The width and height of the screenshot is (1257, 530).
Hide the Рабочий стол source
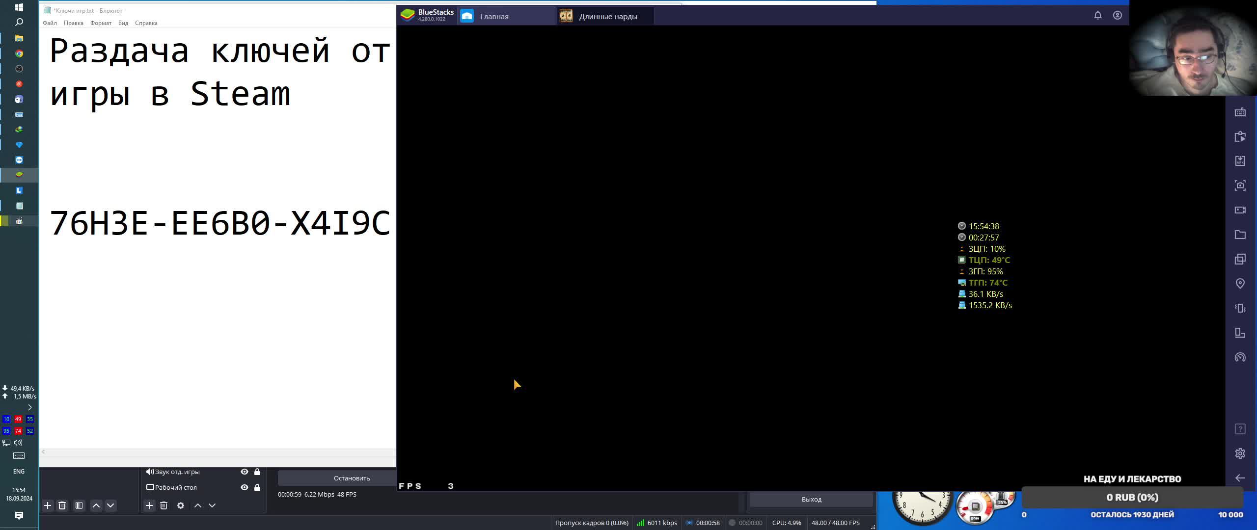click(x=244, y=487)
